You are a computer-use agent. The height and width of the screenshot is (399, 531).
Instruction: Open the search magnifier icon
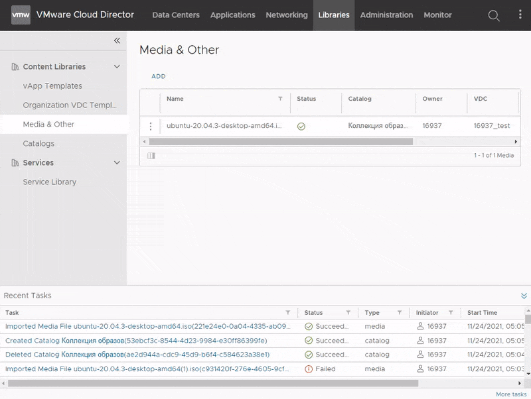pyautogui.click(x=493, y=15)
